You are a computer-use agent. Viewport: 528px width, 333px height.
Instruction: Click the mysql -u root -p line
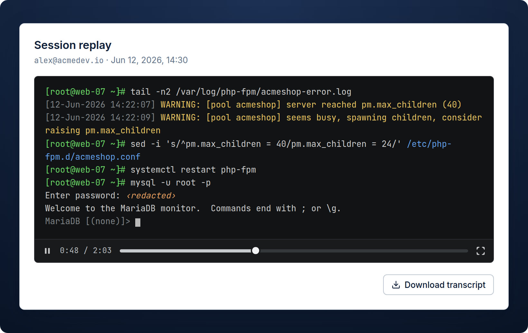128,183
